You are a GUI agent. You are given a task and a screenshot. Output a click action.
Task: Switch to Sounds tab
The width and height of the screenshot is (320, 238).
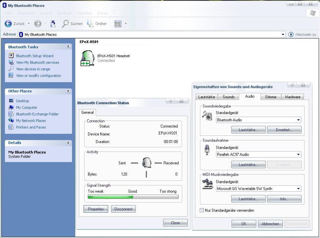pos(229,97)
